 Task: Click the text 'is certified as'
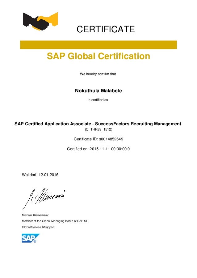(98, 100)
